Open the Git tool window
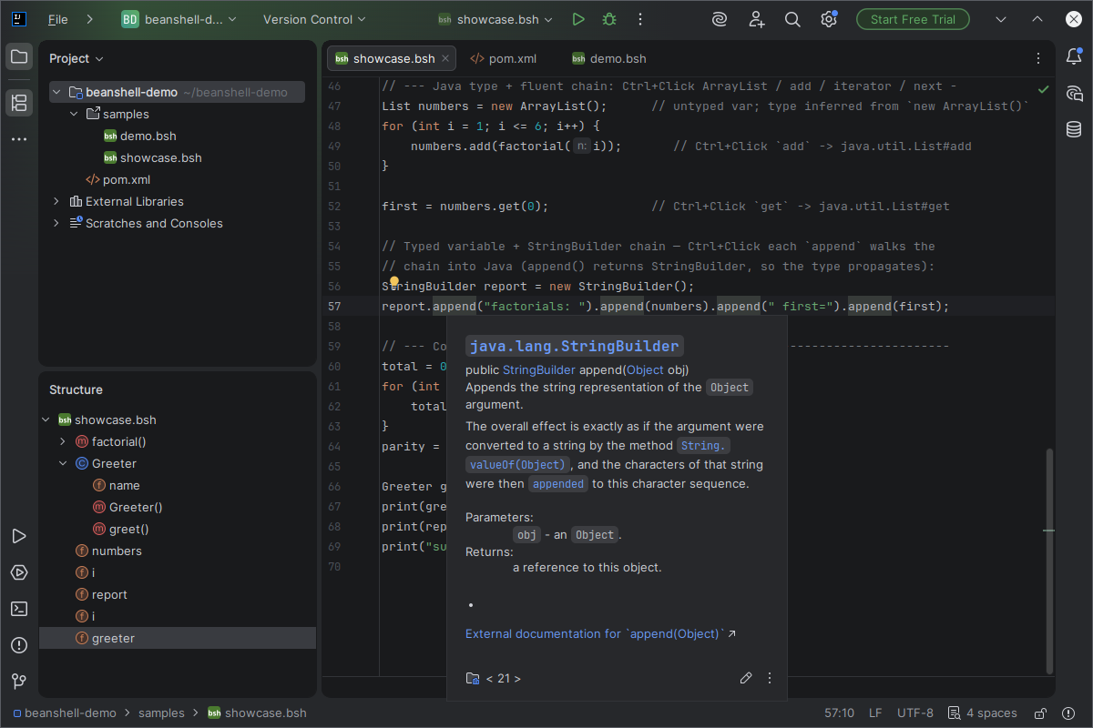 point(19,682)
